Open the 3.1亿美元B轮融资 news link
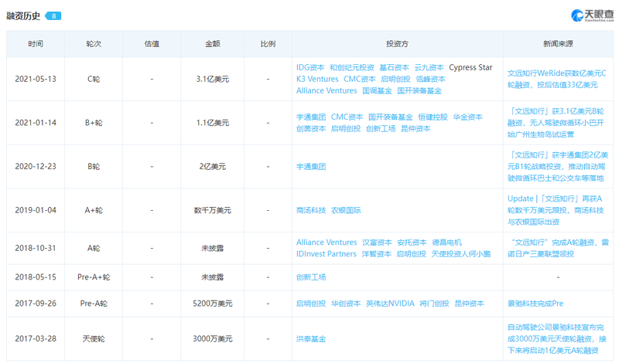Viewport: 619px width, 363px height. click(556, 123)
